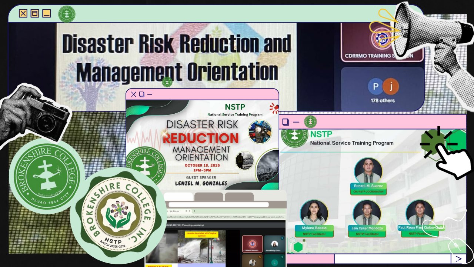Click the green logo on the NSTP facilitators window title bar
474x267 pixels.
click(x=310, y=122)
